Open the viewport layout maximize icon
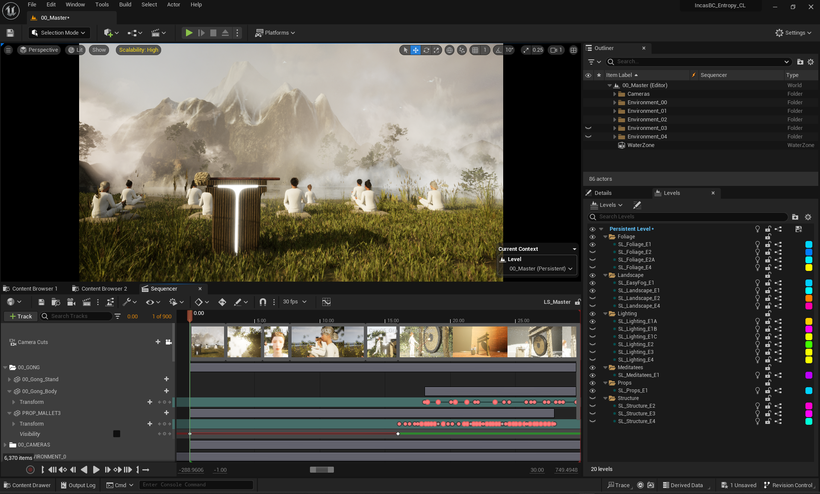The height and width of the screenshot is (494, 820). tap(573, 50)
